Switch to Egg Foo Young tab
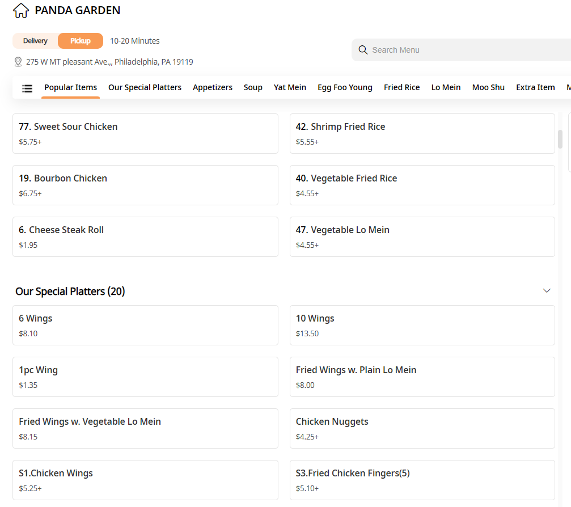571x507 pixels. click(345, 87)
